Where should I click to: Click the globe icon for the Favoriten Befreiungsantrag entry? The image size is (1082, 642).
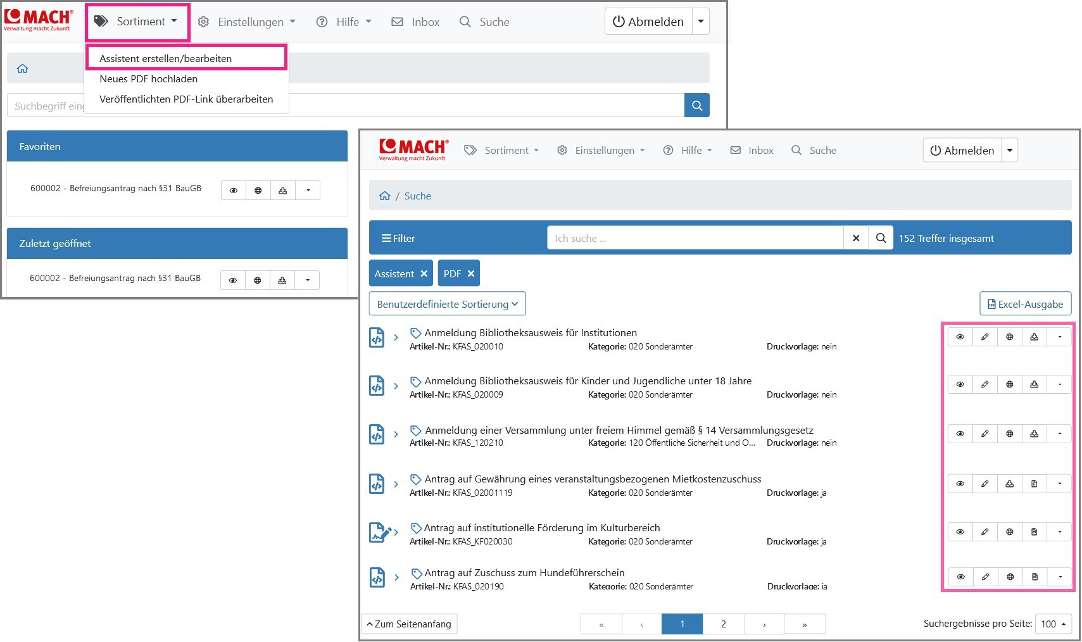pyautogui.click(x=258, y=190)
